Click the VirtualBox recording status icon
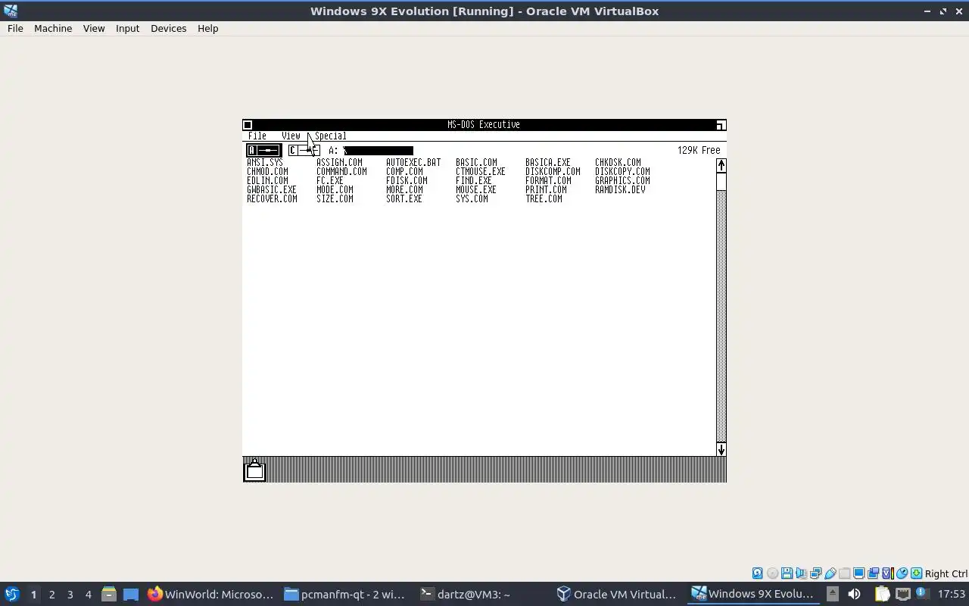 pos(873,573)
